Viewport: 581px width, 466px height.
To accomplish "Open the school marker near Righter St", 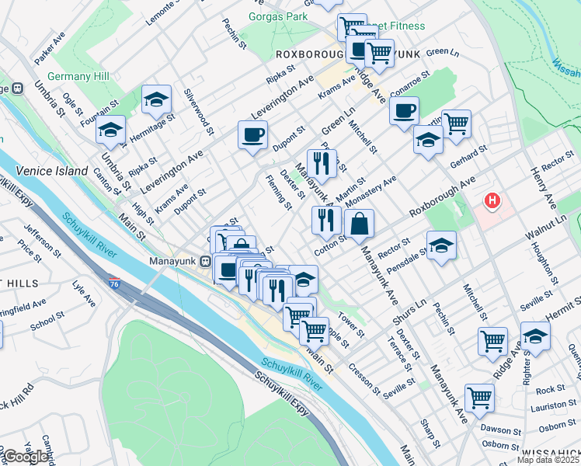I will click(535, 337).
